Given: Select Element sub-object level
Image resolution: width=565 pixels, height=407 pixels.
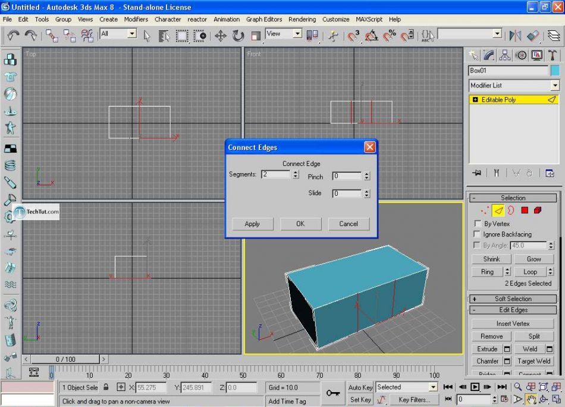Looking at the screenshot, I should [538, 210].
